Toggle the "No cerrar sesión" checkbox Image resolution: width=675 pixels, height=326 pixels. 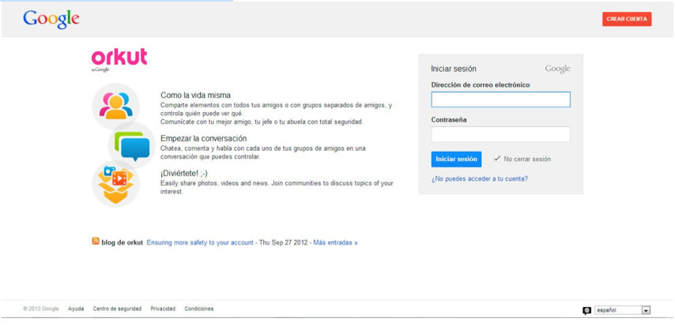pyautogui.click(x=497, y=159)
